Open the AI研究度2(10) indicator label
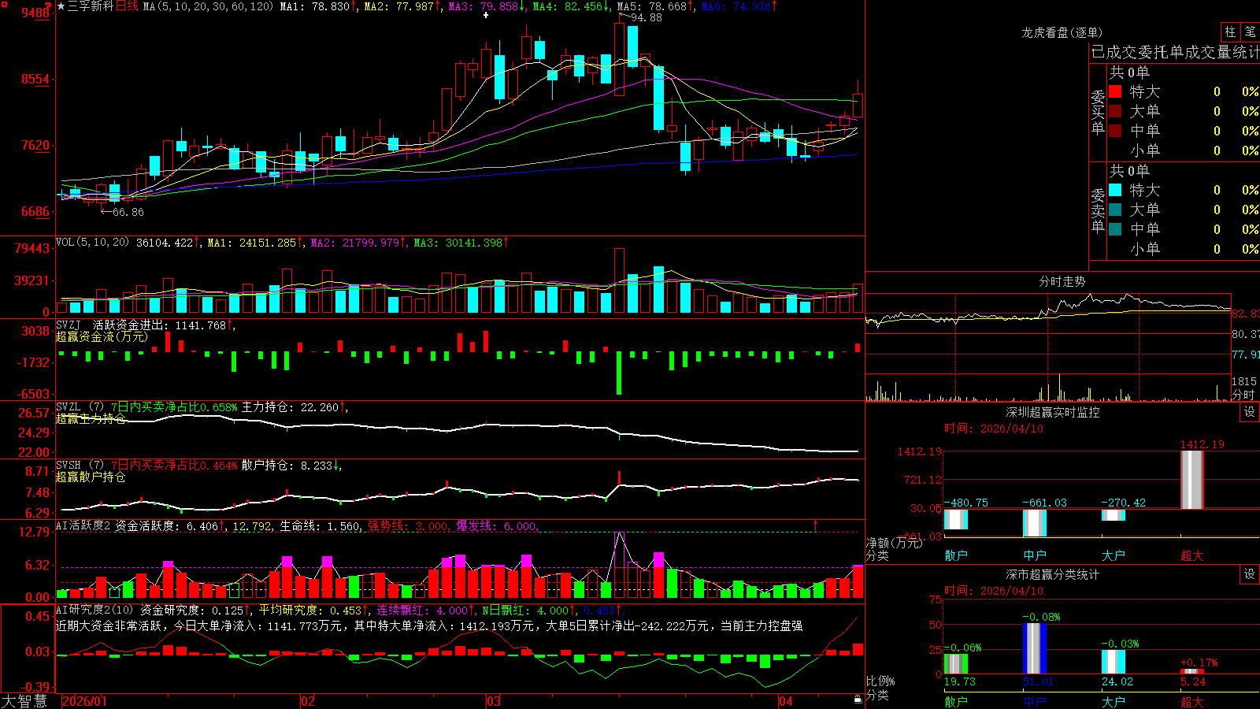Image resolution: width=1260 pixels, height=709 pixels. (94, 610)
